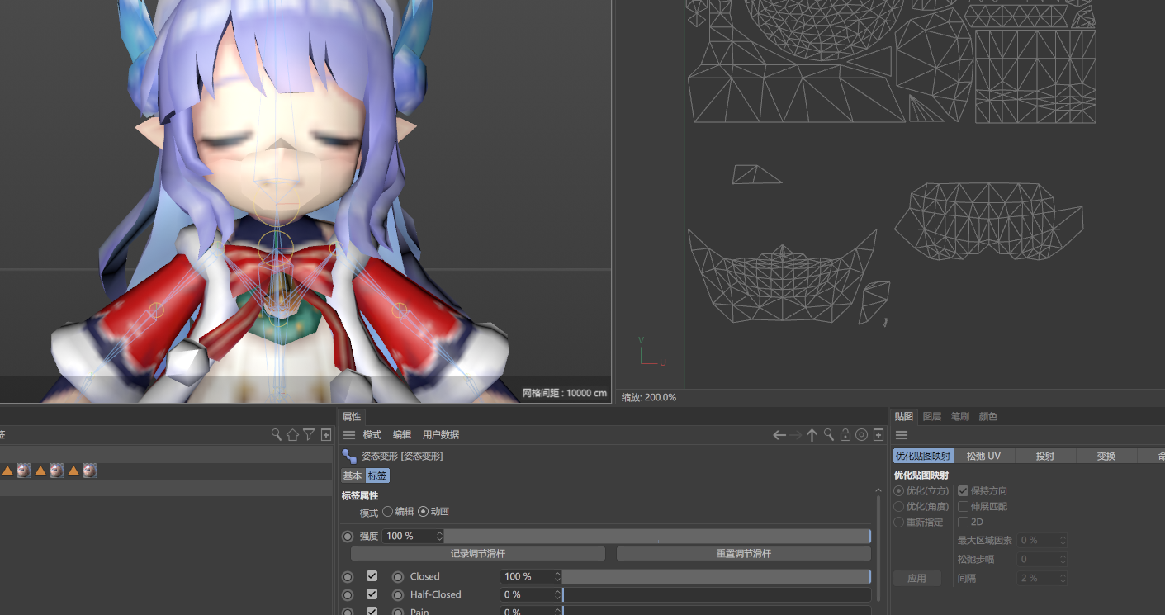
Task: Click the attribute manager up arrow icon
Action: click(812, 435)
